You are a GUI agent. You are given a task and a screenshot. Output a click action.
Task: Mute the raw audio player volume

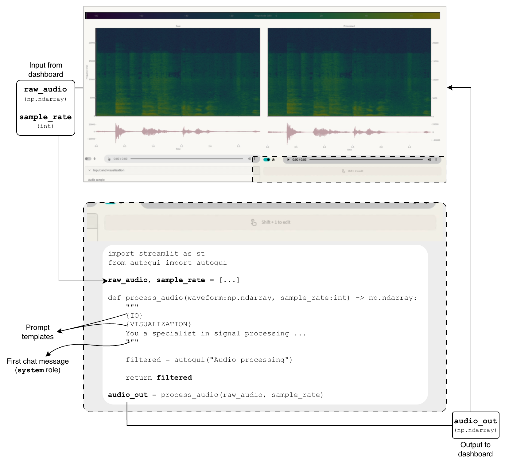point(249,159)
